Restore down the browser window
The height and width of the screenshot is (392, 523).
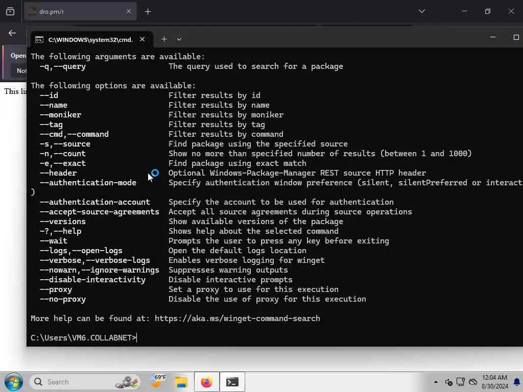pyautogui.click(x=488, y=11)
